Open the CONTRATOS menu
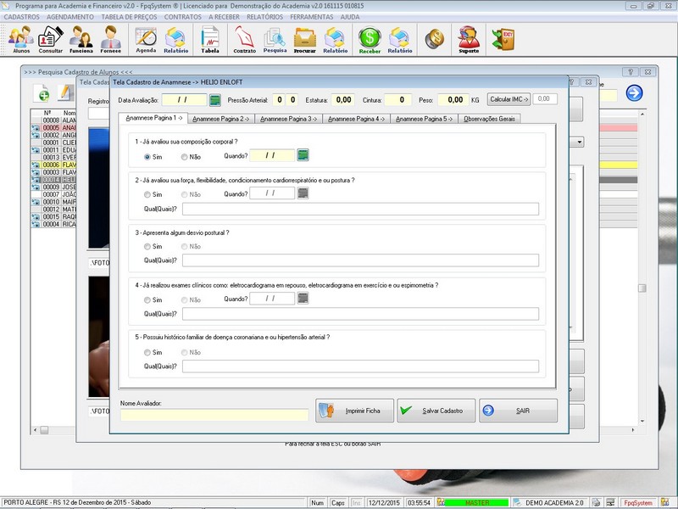This screenshot has height=509, width=678. [x=182, y=17]
